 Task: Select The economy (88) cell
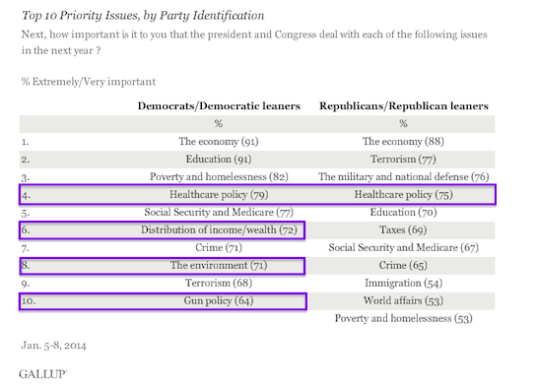coord(403,142)
